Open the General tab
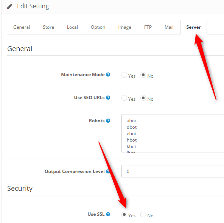The height and width of the screenshot is (223, 224). 22,27
